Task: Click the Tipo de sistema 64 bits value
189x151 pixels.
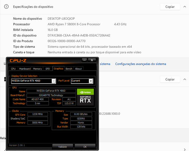Action: (x=90, y=47)
